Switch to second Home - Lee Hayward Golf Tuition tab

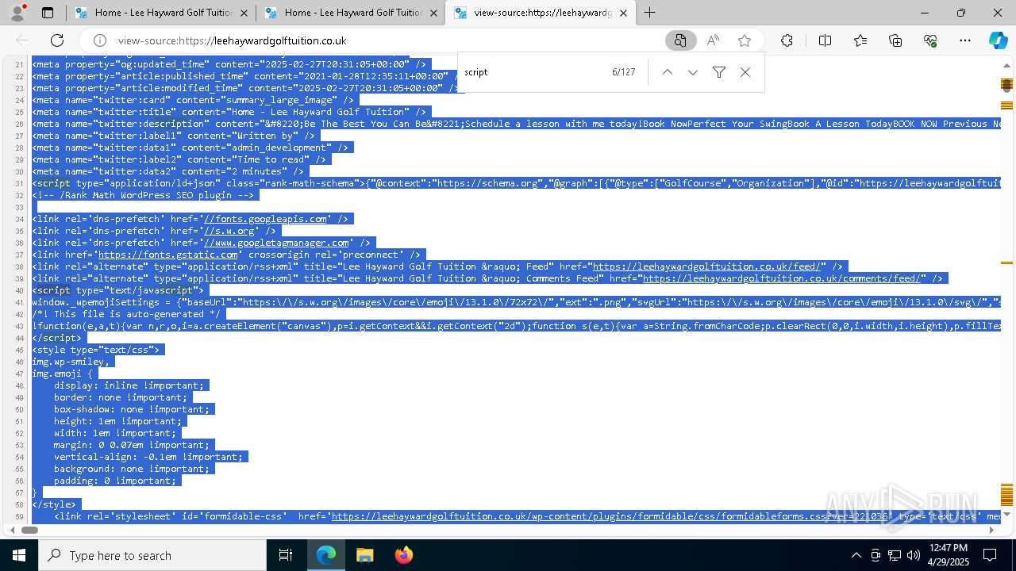click(x=350, y=13)
